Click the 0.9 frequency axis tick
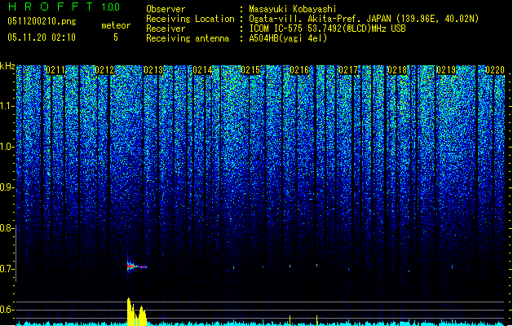Screen dimensions: 513x326 pos(7,187)
